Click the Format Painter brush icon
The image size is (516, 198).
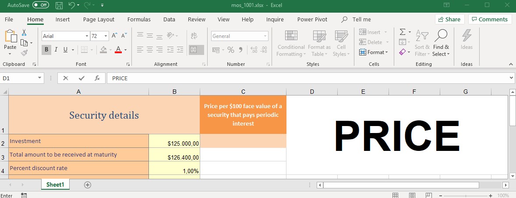click(x=24, y=53)
